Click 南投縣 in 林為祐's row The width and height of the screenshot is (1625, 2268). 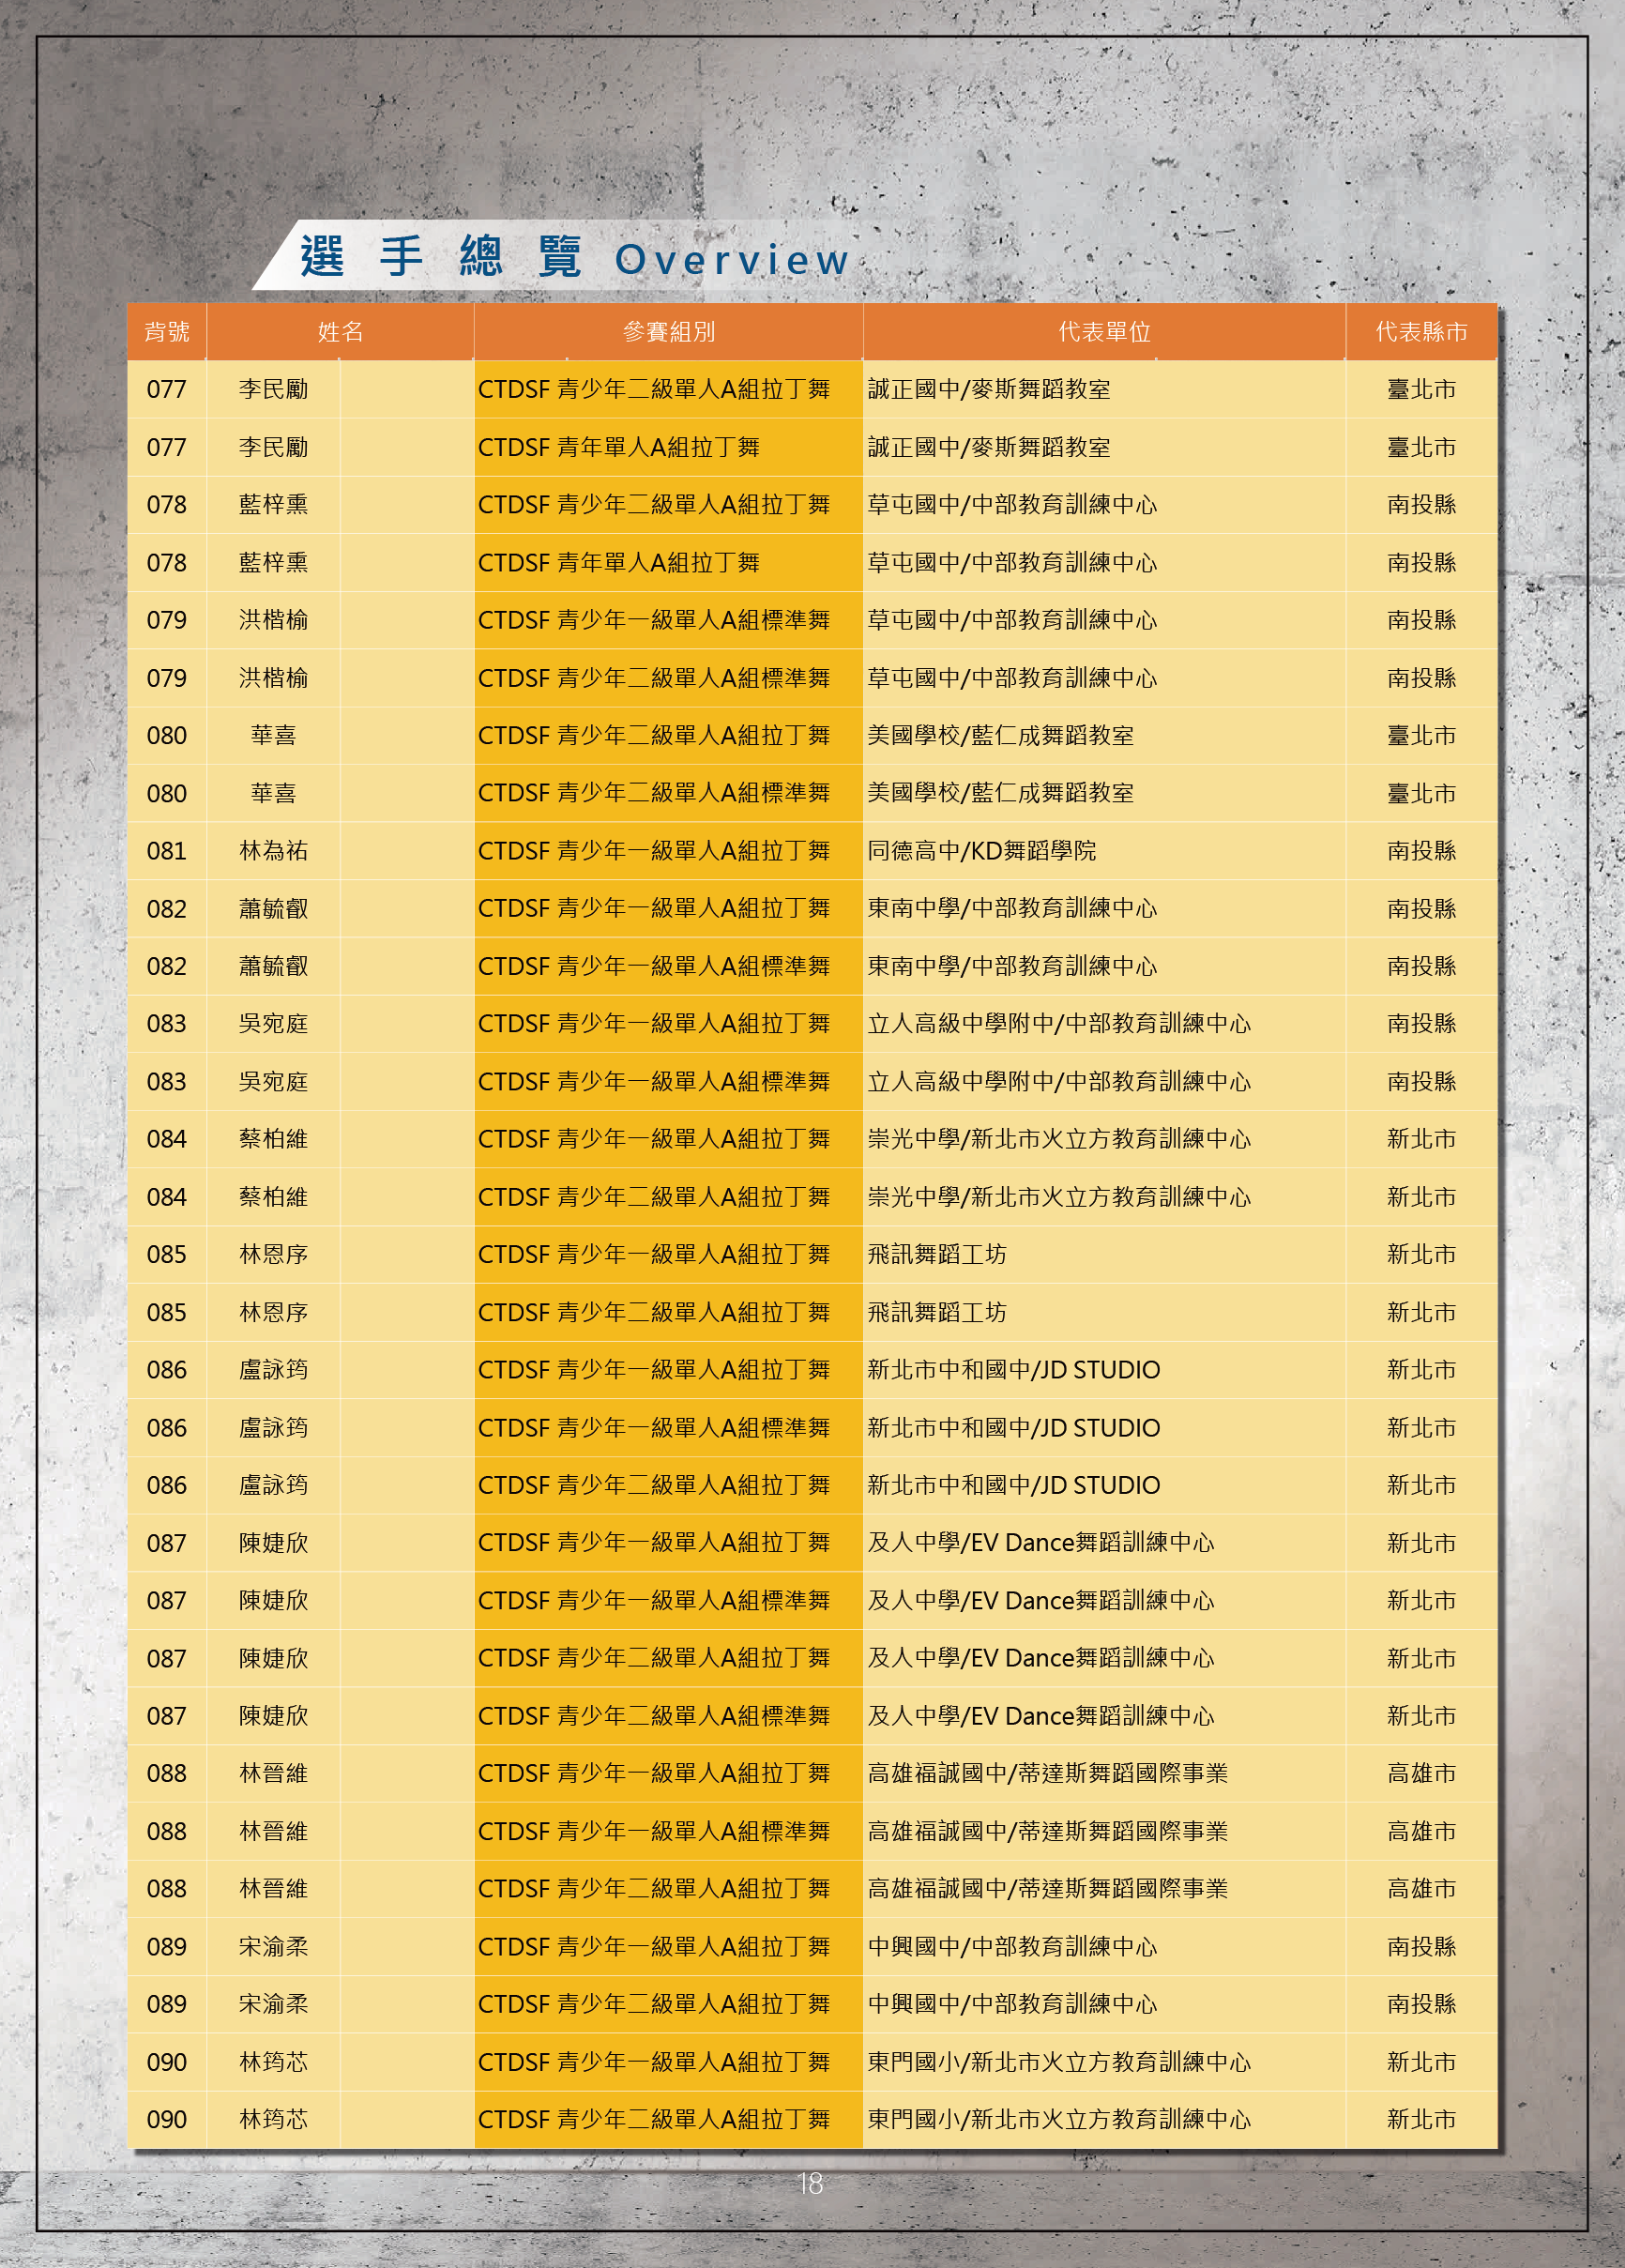point(1421,851)
